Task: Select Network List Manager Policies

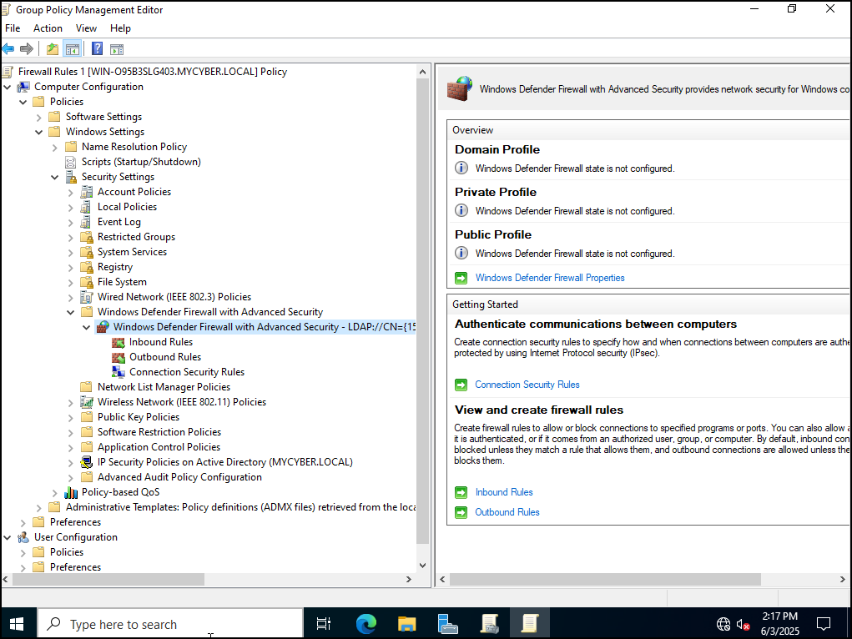Action: [x=164, y=387]
